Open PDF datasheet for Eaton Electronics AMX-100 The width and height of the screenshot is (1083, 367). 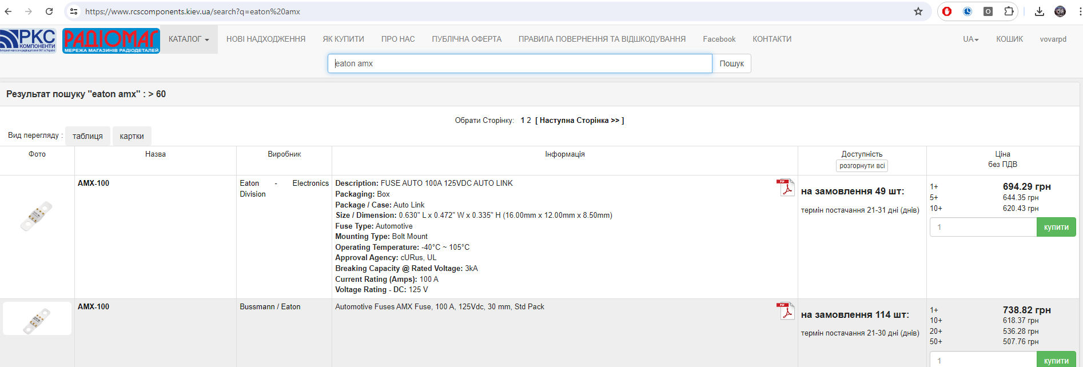(x=786, y=188)
